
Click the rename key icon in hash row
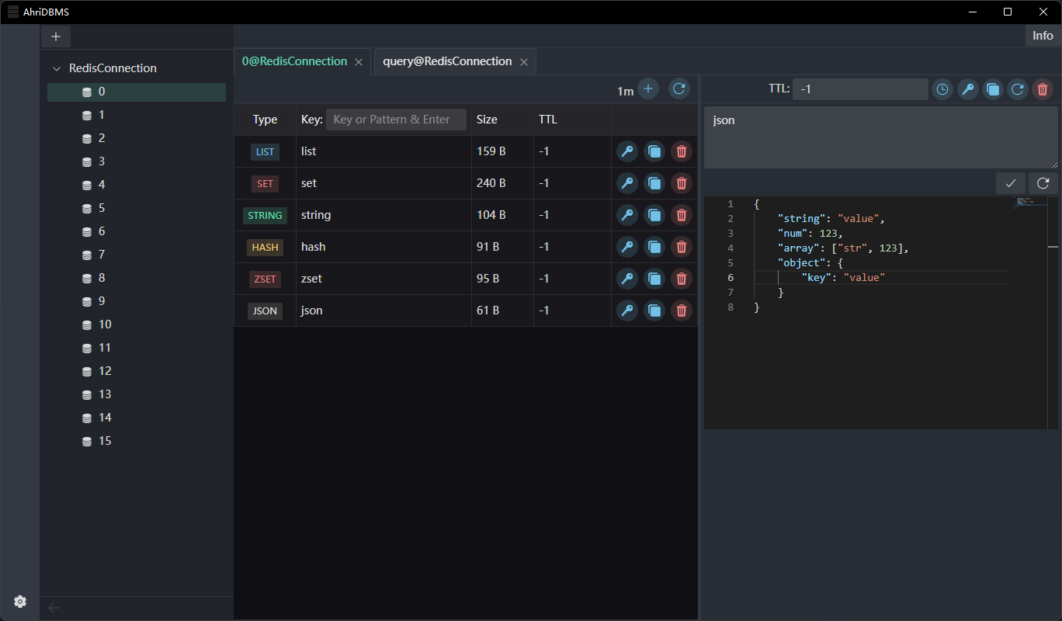click(x=627, y=247)
